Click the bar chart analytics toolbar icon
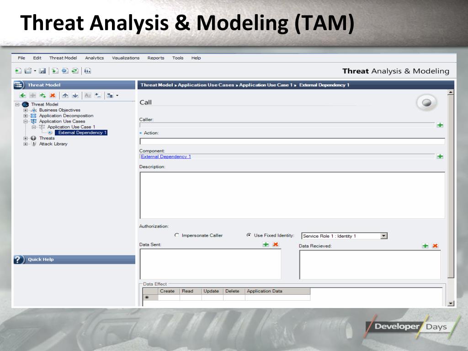 [87, 71]
